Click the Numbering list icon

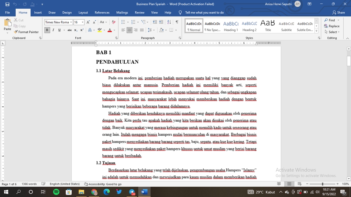[x=133, y=22]
